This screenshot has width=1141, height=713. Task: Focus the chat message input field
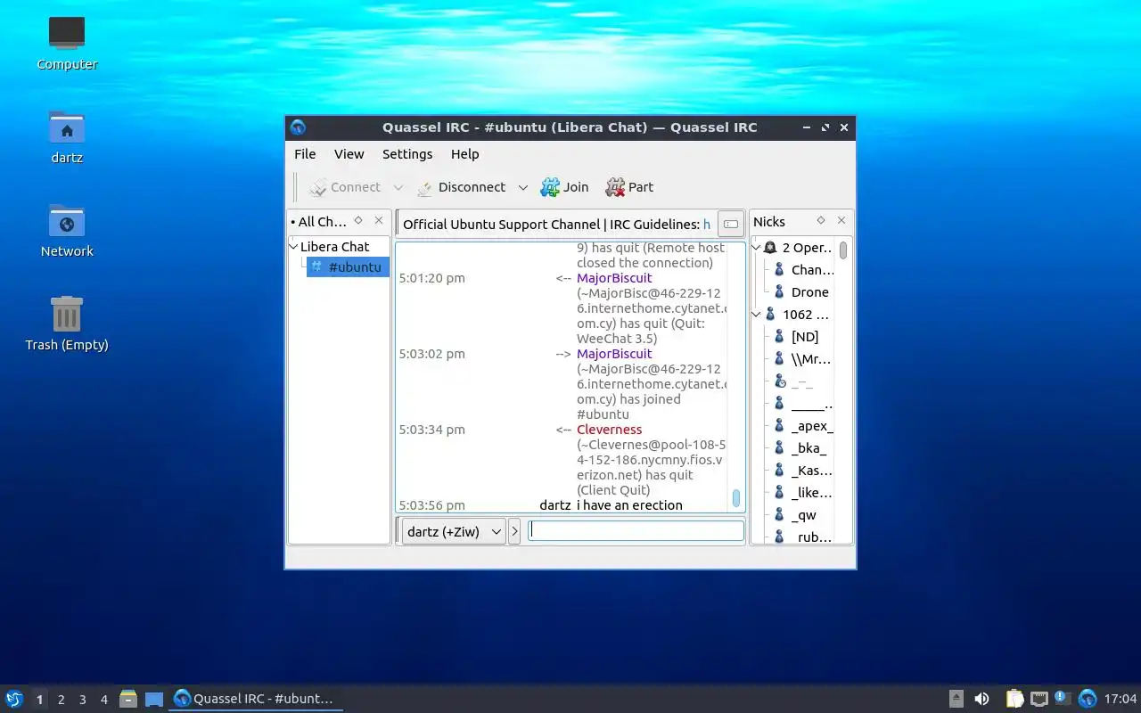(636, 531)
